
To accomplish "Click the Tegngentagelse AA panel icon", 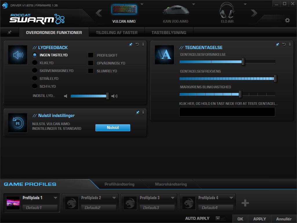I will [164, 55].
